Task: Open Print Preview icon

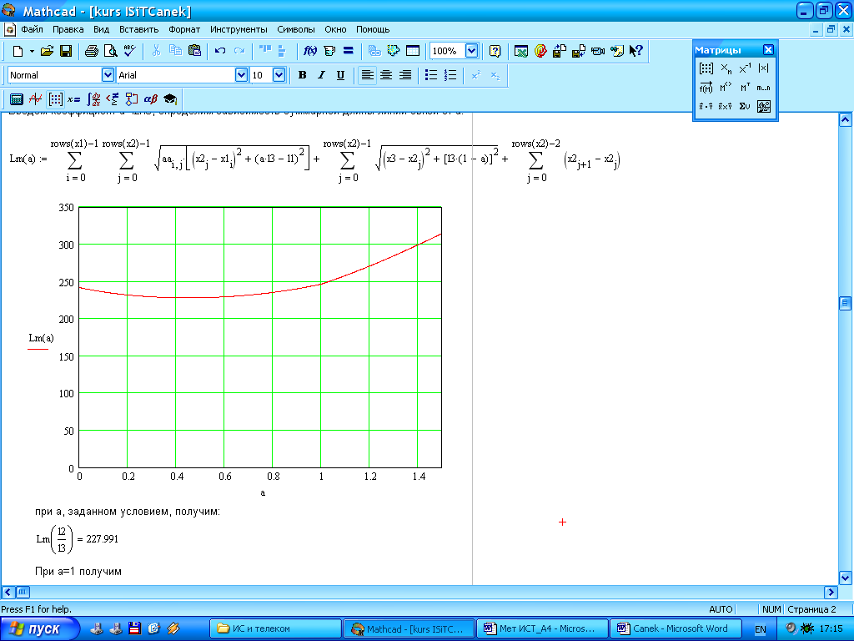Action: point(111,51)
